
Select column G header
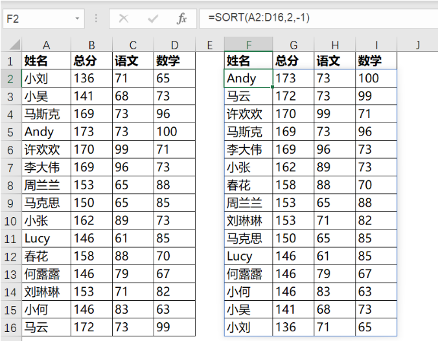click(294, 45)
